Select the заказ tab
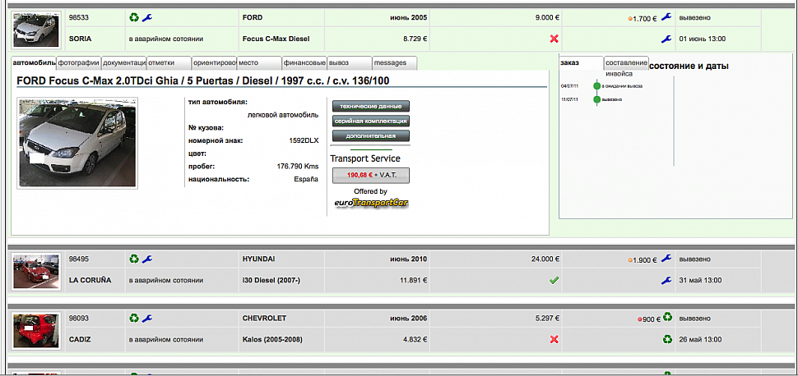Screen dimensions: 798x376 (581, 63)
